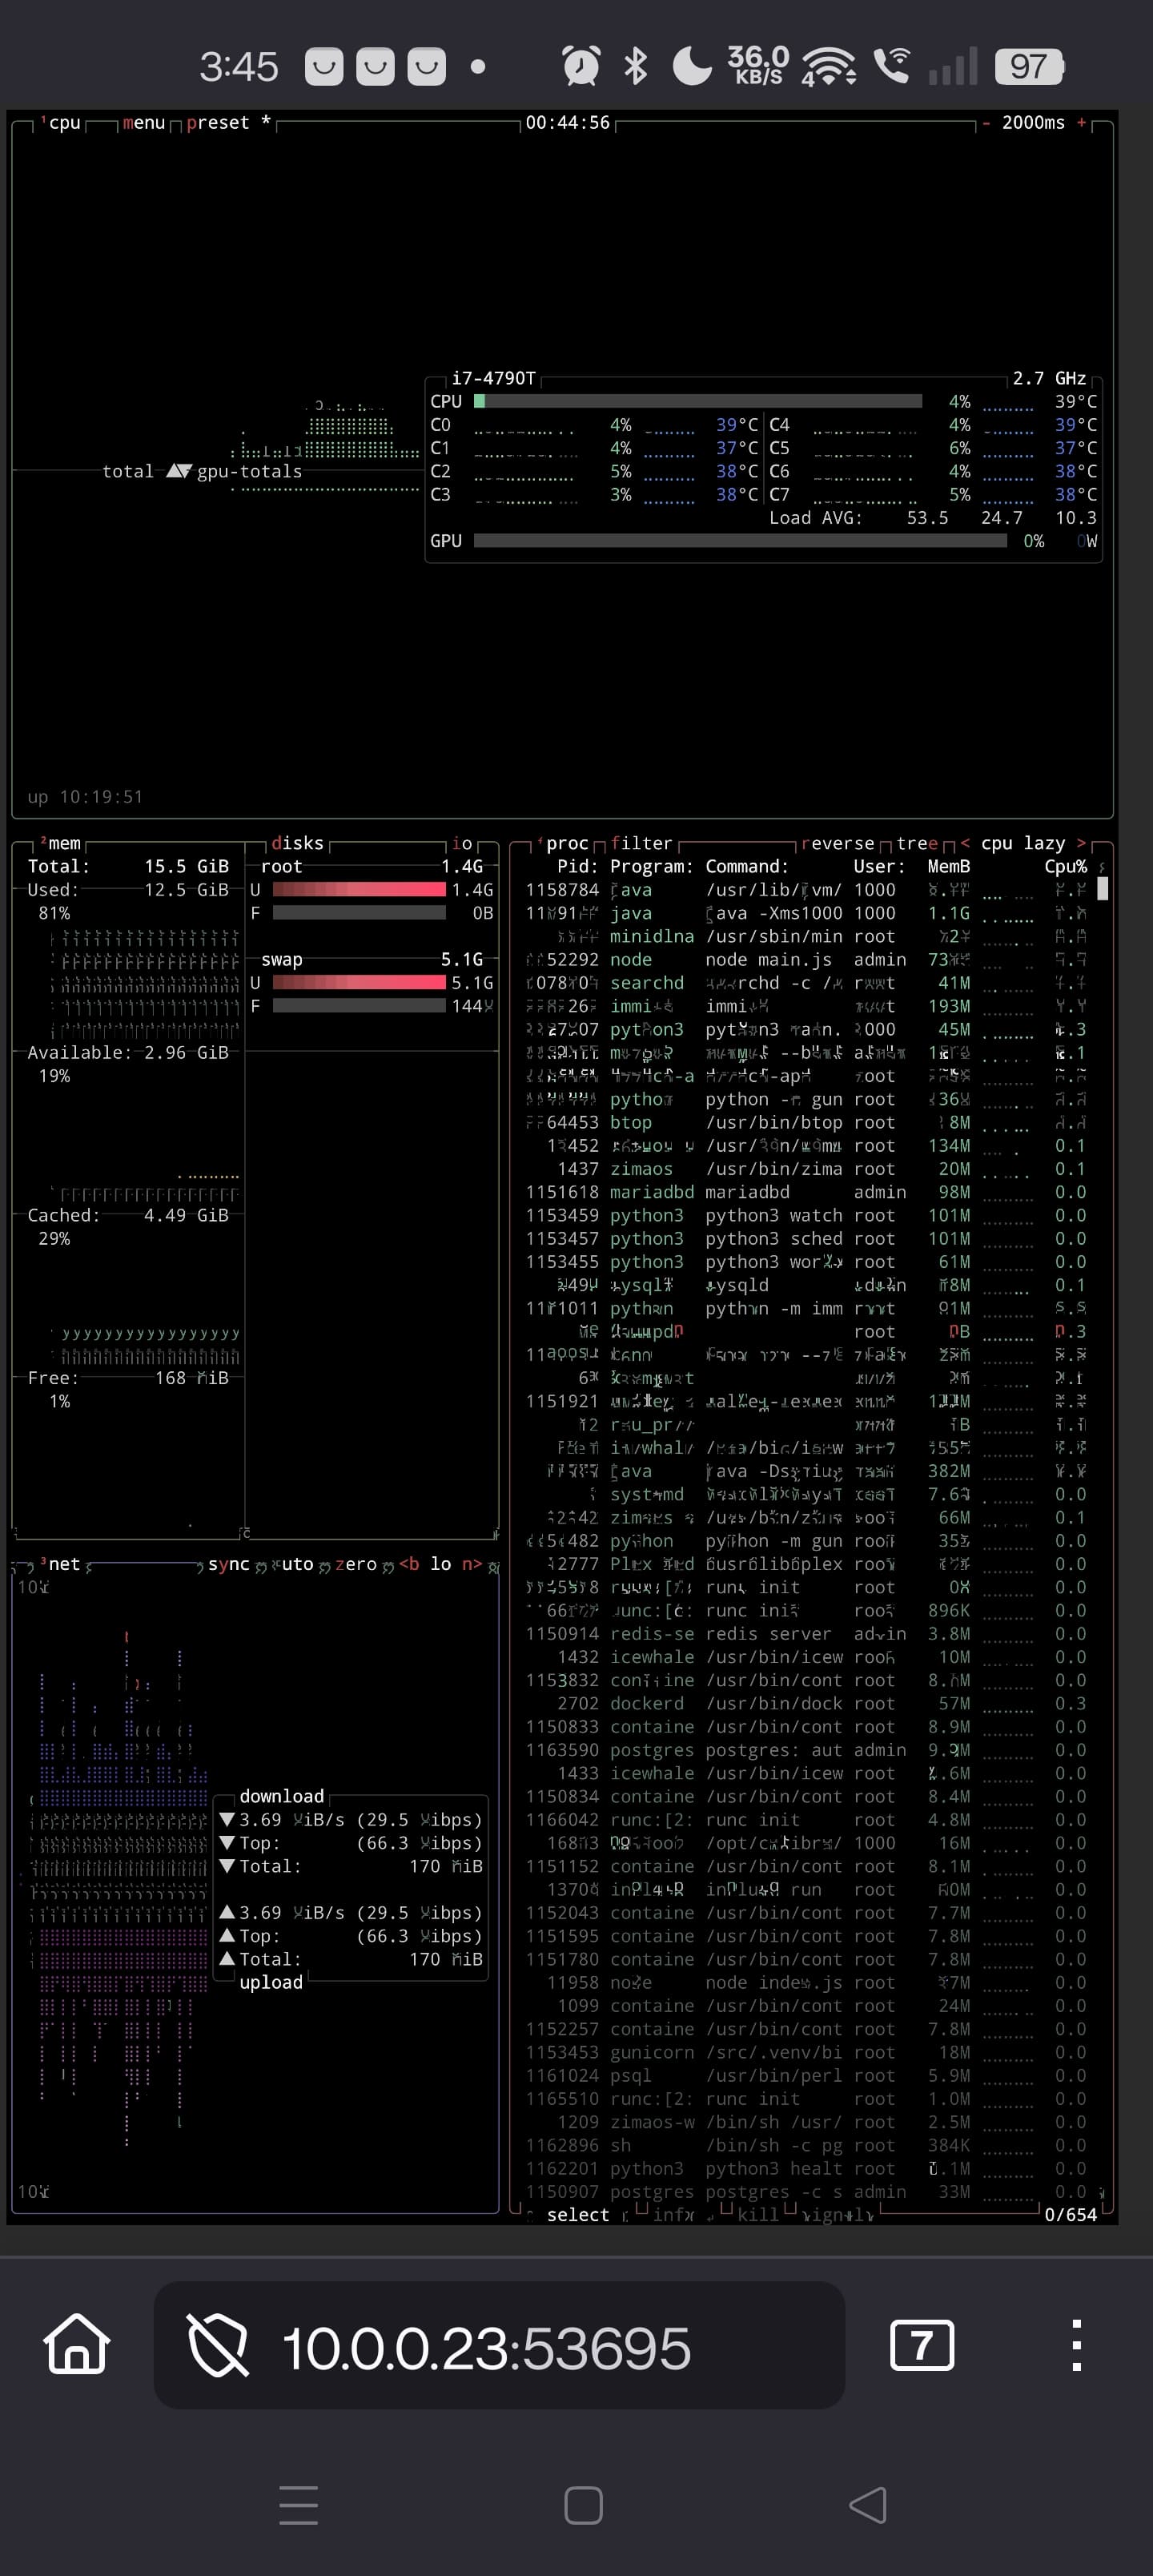Toggle net zero totals
Image resolution: width=1153 pixels, height=2576 pixels.
pyautogui.click(x=356, y=1564)
